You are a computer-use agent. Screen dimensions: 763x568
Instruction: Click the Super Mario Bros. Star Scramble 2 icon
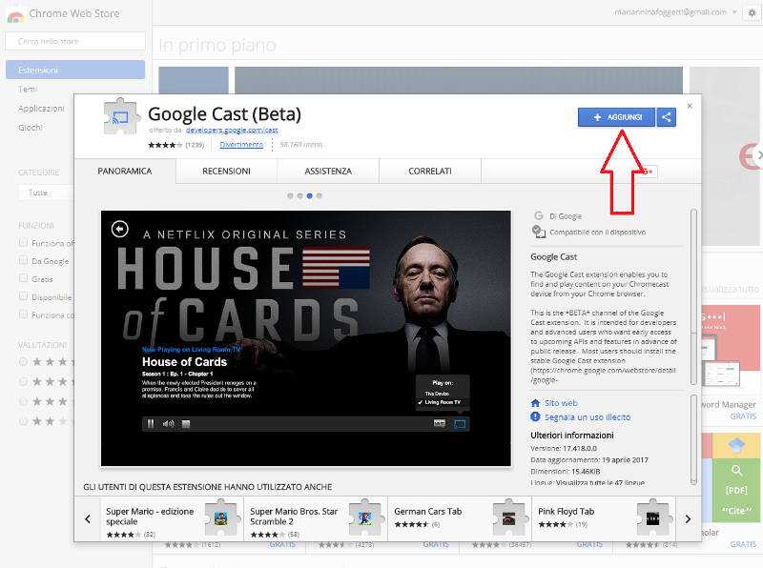tap(365, 517)
